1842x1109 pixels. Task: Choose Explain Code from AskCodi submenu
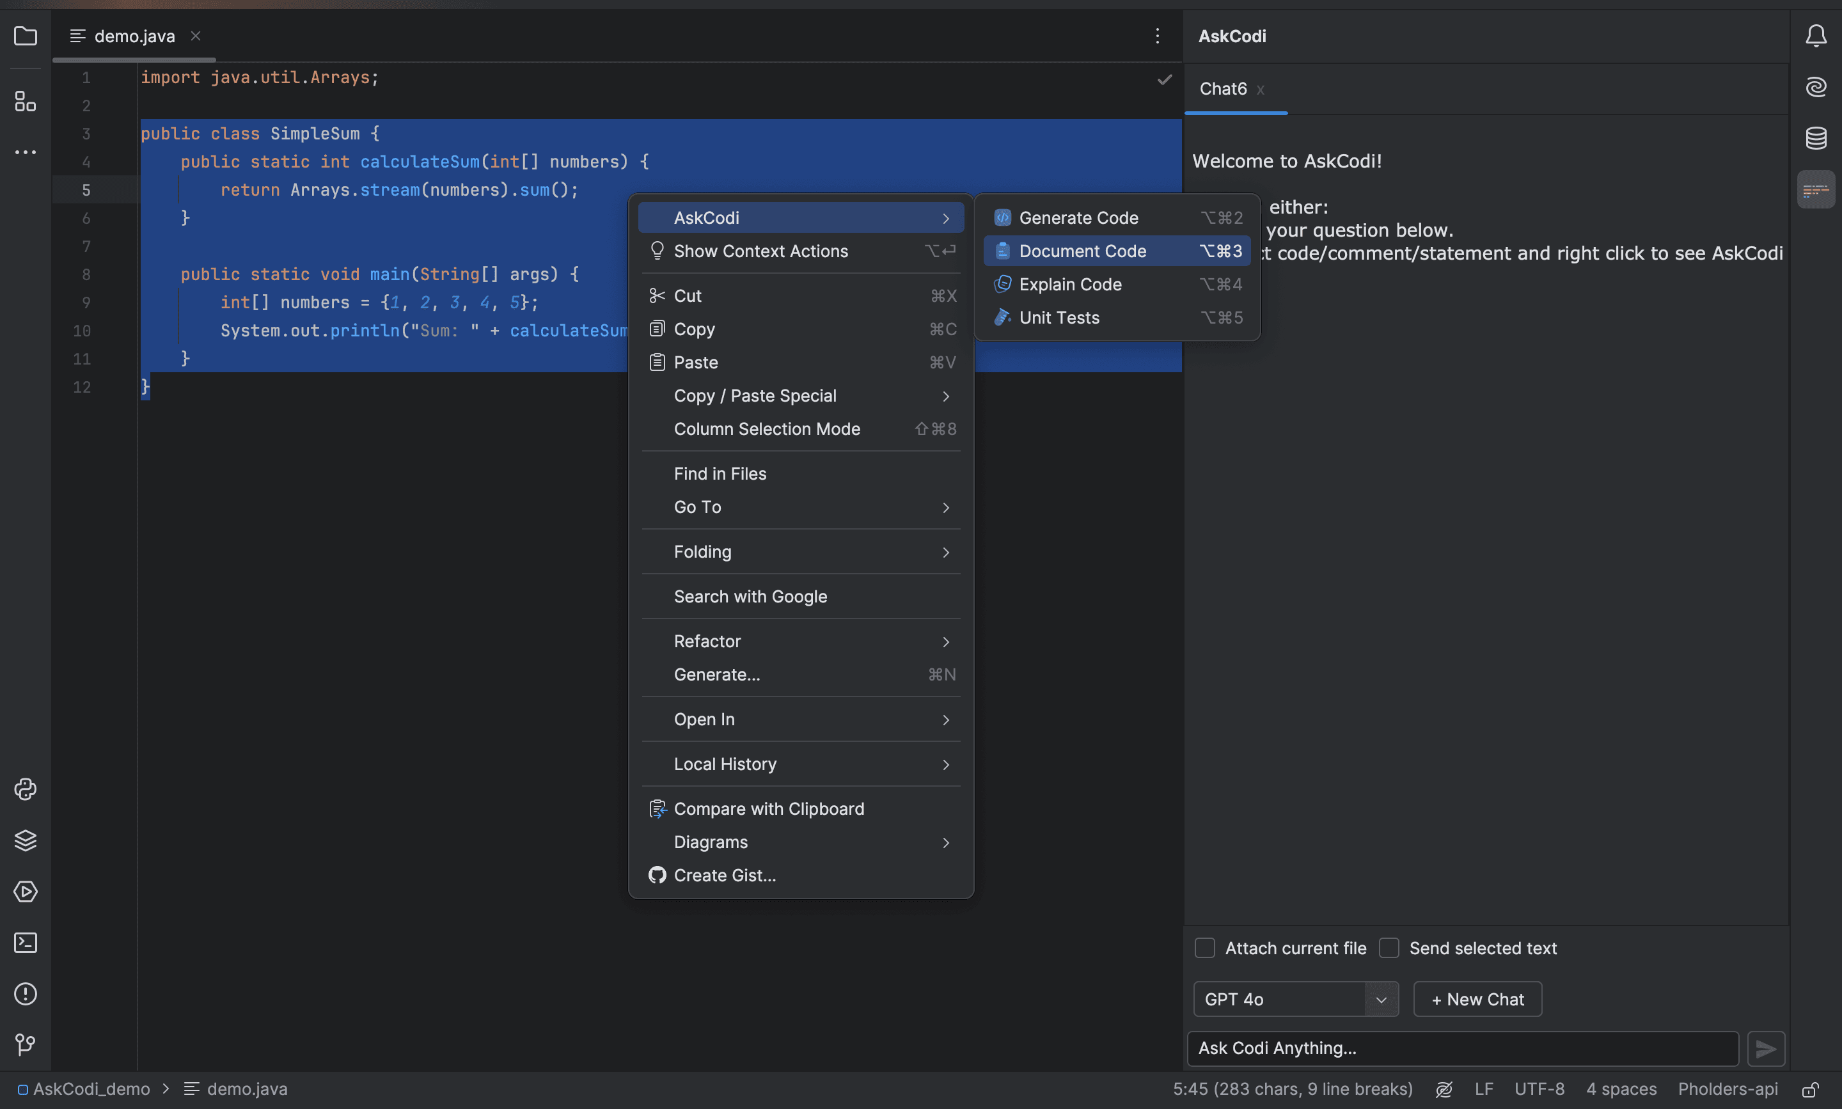[x=1117, y=284]
